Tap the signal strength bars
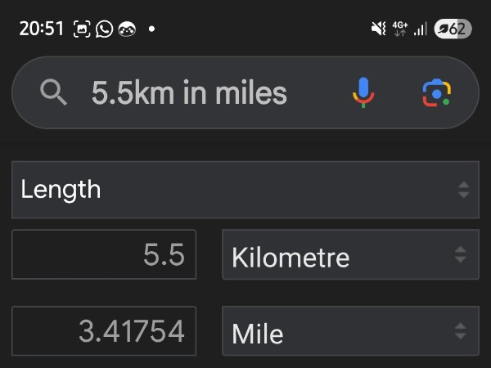Image resolution: width=491 pixels, height=368 pixels. tap(421, 29)
